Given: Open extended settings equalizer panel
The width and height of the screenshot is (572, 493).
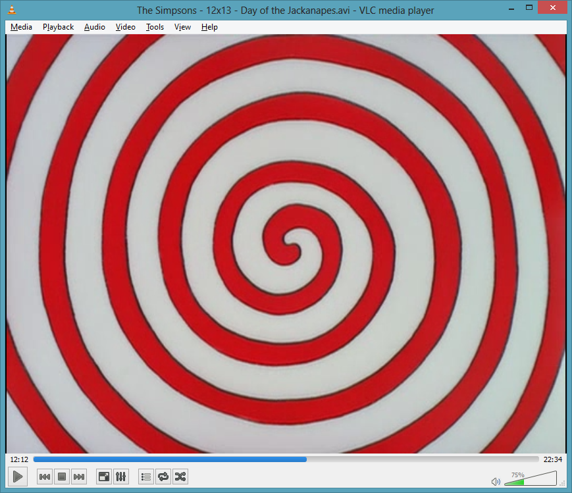Looking at the screenshot, I should 121,477.
